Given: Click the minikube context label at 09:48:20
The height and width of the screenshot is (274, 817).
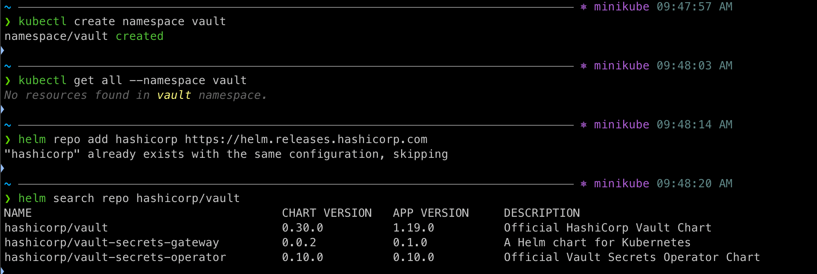Looking at the screenshot, I should pos(622,184).
